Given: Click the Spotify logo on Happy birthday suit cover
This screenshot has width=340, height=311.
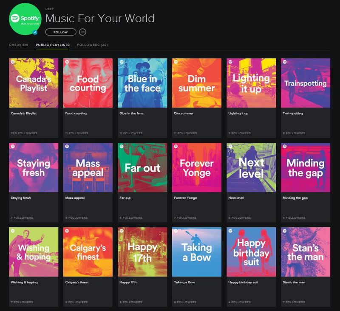Looking at the screenshot, I should click(230, 231).
